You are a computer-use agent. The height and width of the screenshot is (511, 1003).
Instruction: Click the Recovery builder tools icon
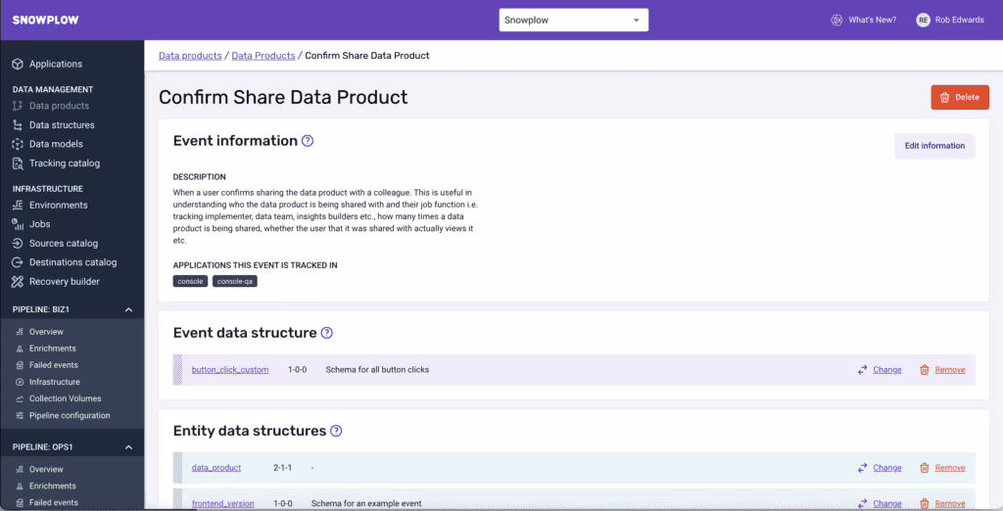(18, 281)
